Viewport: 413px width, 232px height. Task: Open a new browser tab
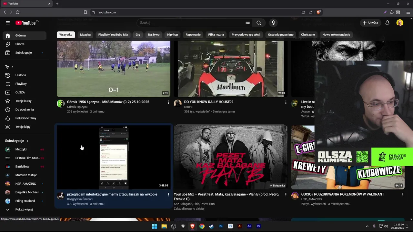(x=57, y=4)
